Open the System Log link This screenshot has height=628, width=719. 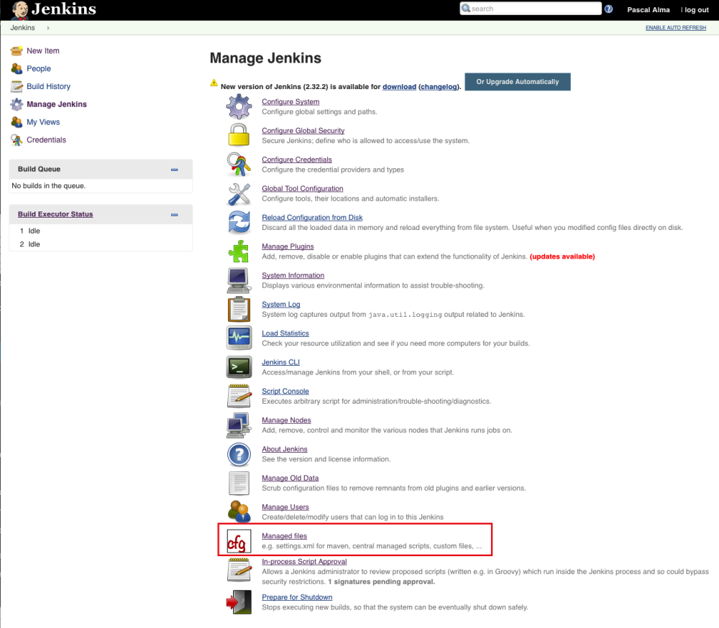click(x=281, y=305)
